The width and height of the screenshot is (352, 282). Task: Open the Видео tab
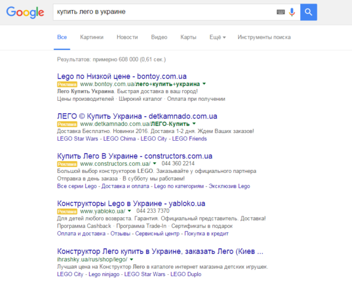click(x=159, y=37)
